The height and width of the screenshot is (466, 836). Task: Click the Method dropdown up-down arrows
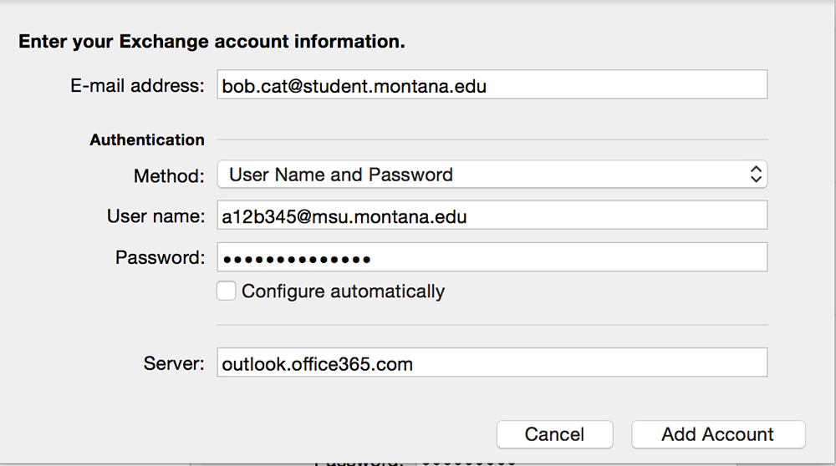[x=756, y=175]
